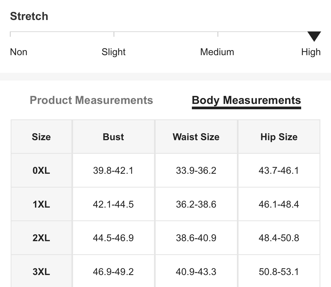Screen dimensions: 331x287
Task: Select the 2XL size row
Action: coord(41,238)
